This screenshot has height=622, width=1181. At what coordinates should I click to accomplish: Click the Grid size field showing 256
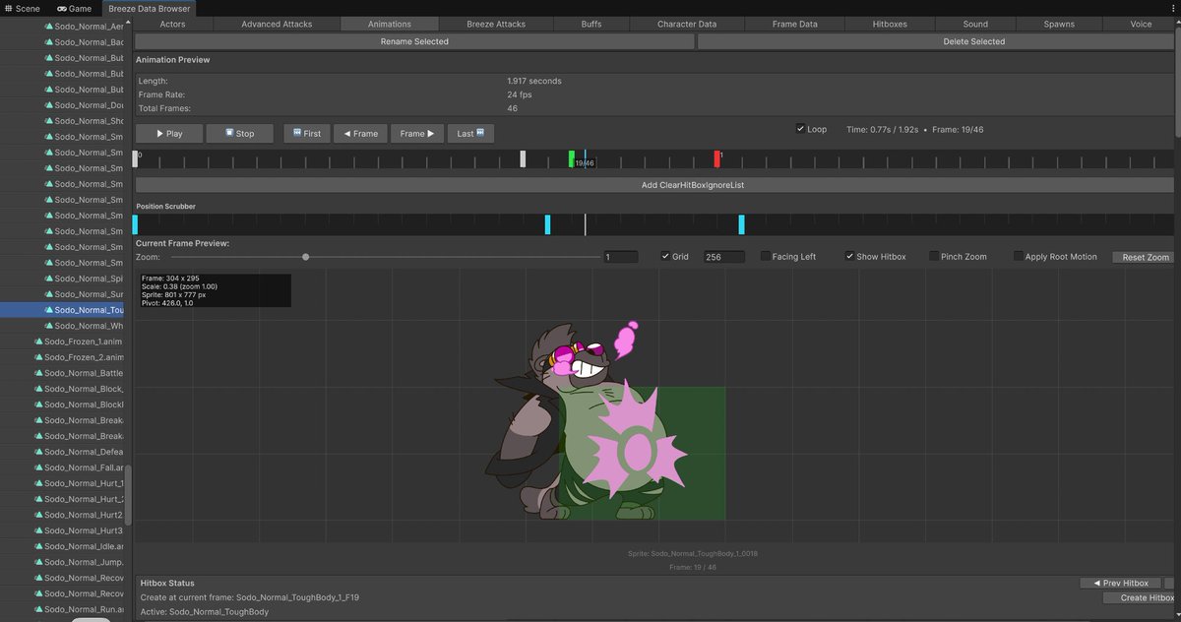723,256
